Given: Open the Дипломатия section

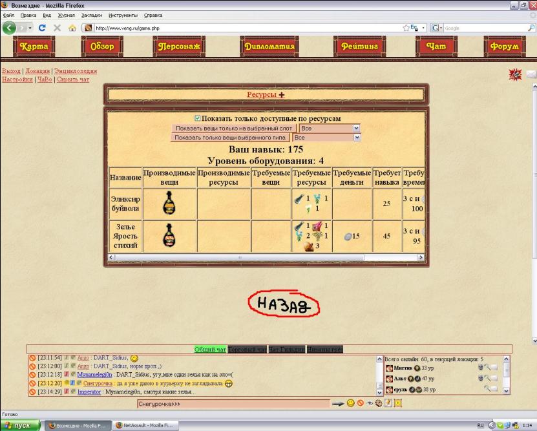Looking at the screenshot, I should [x=269, y=47].
